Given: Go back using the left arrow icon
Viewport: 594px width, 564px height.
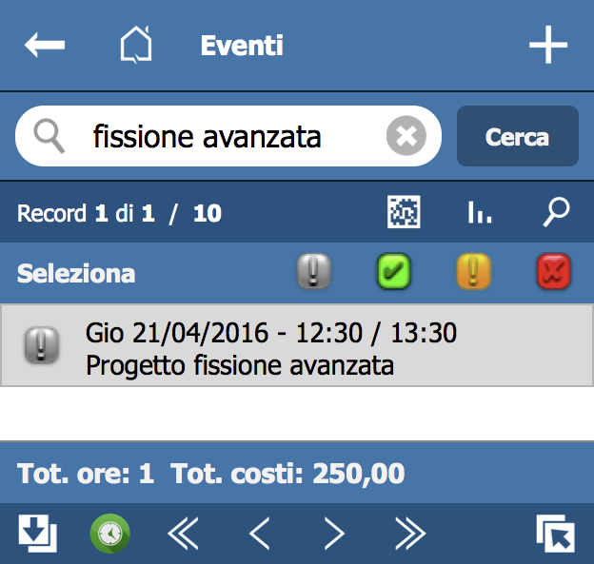Looking at the screenshot, I should pos(45,45).
